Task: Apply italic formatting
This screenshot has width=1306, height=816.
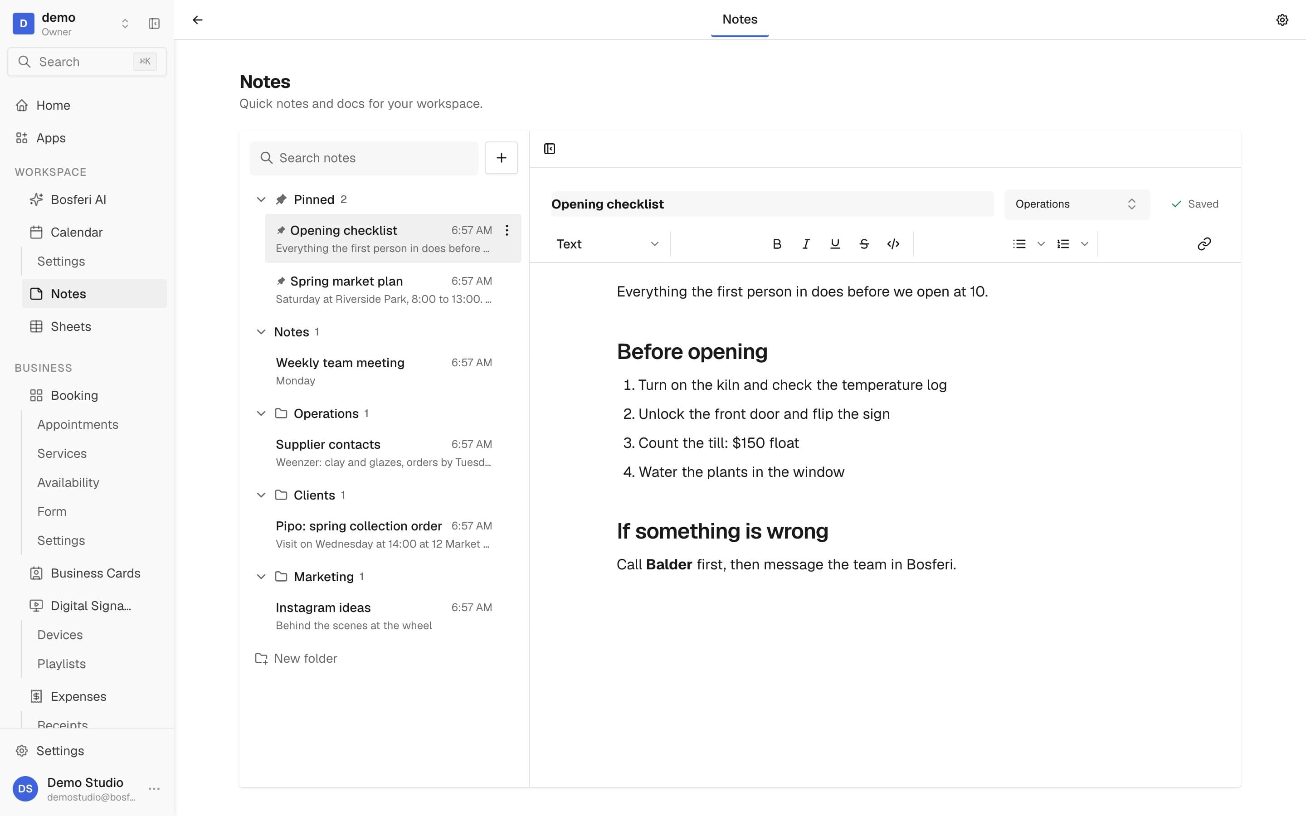Action: click(806, 244)
